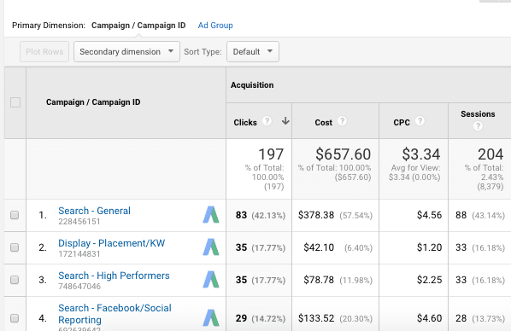
Task: Click the $4.60 CPC cell
Action: click(429, 318)
